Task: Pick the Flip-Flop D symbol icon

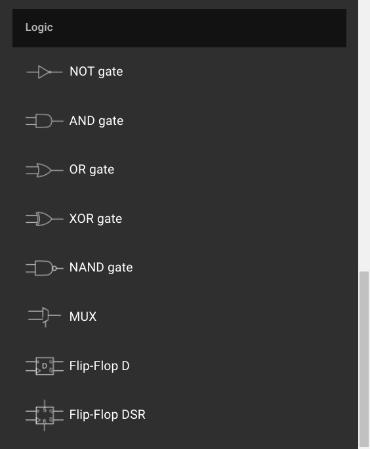Action: point(45,366)
